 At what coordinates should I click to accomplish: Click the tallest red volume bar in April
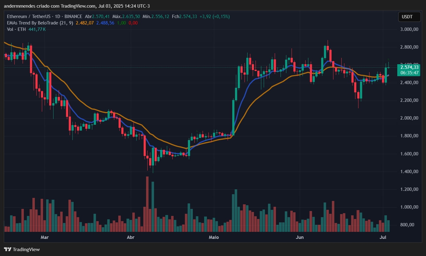point(147,204)
